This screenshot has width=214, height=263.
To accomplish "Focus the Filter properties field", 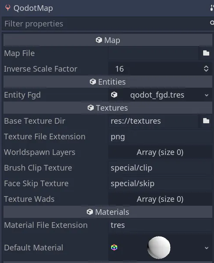I will 105,23.
